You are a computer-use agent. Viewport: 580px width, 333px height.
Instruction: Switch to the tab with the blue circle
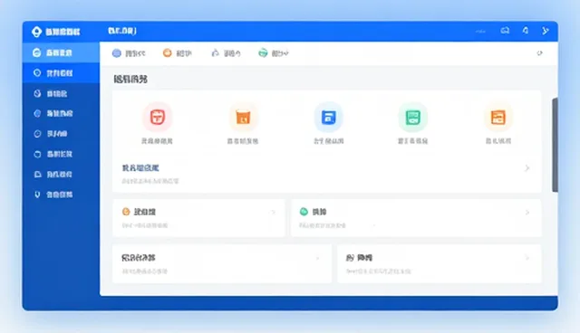click(x=129, y=53)
